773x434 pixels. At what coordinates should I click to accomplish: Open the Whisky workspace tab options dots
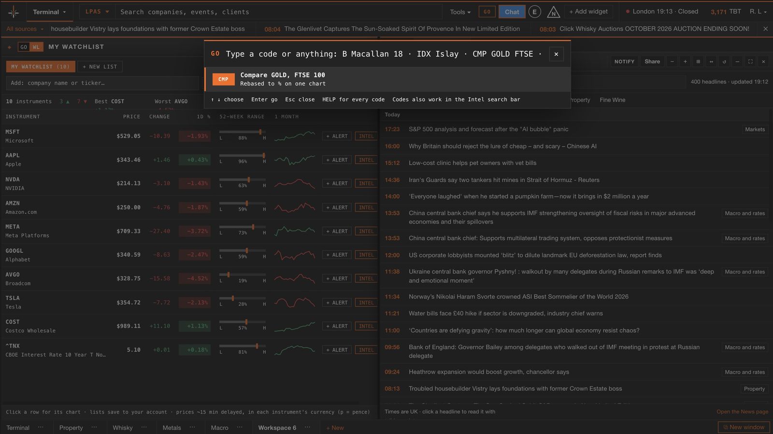coord(144,427)
